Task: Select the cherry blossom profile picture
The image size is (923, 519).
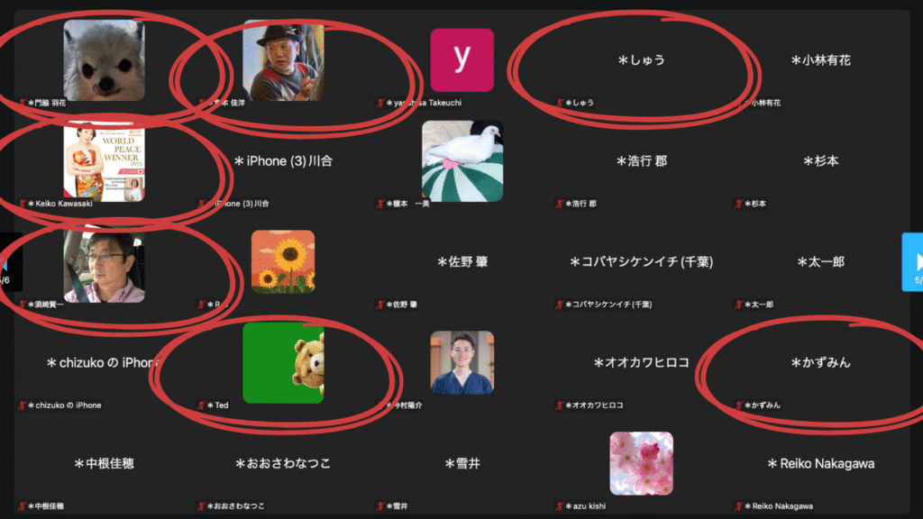Action: [x=642, y=464]
